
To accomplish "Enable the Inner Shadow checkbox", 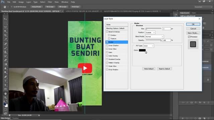I will (107, 45).
